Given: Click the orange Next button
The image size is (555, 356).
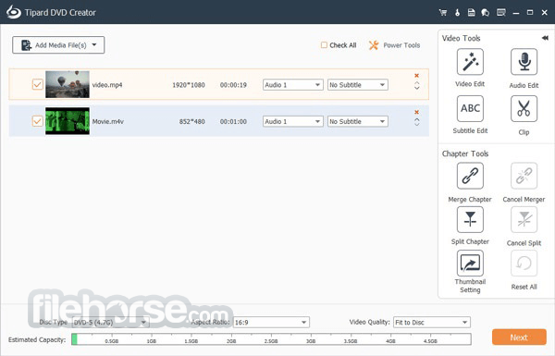Looking at the screenshot, I should click(519, 338).
